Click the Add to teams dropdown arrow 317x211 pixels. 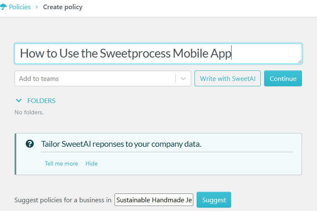coord(183,78)
